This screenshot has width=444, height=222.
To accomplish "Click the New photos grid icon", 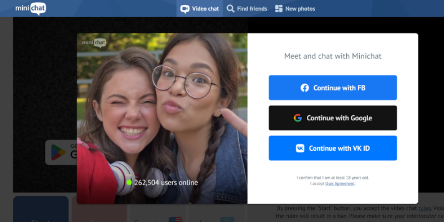I will coord(279,9).
